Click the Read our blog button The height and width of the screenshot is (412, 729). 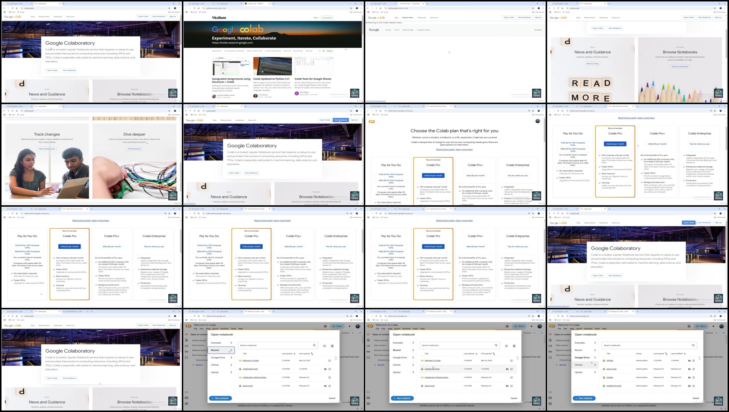[x=593, y=64]
